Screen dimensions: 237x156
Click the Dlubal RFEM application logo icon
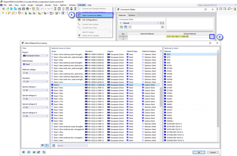coord(1,2)
